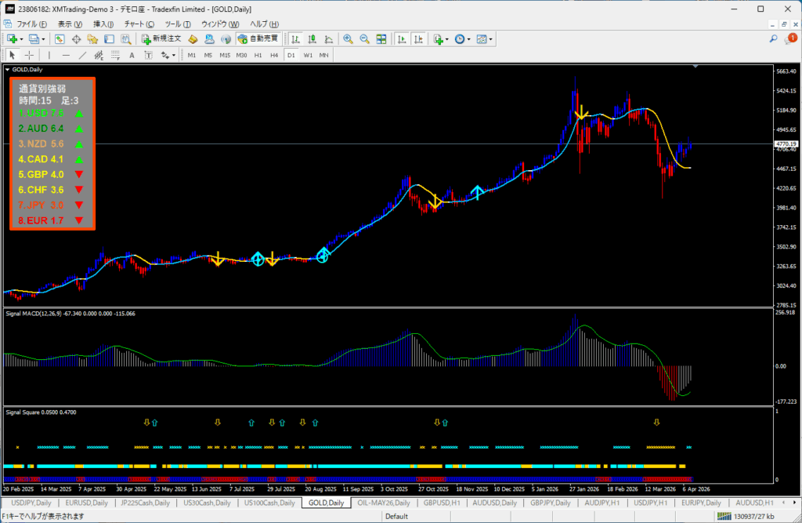Zoom out of the chart
The width and height of the screenshot is (802, 523).
click(x=364, y=38)
